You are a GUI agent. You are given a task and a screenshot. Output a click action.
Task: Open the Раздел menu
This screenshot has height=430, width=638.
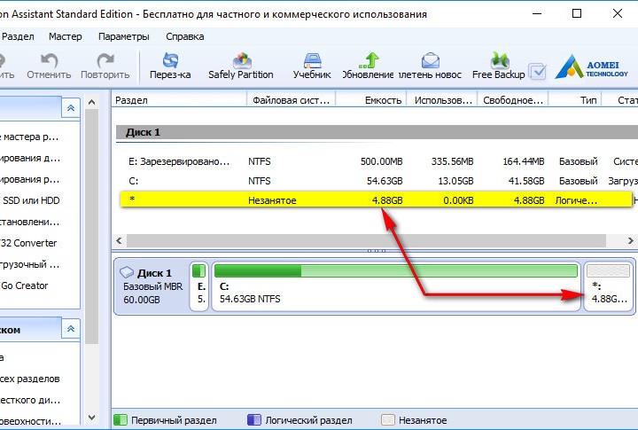pyautogui.click(x=18, y=36)
